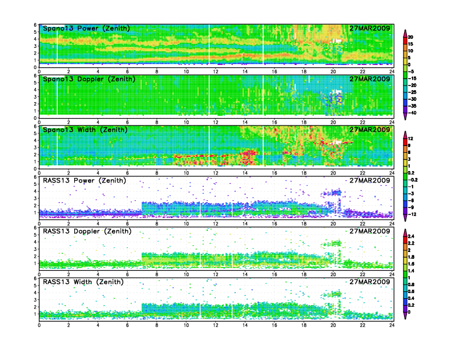
Task: Click the magenta top arrow of the power colorbar
Action: tap(405, 33)
